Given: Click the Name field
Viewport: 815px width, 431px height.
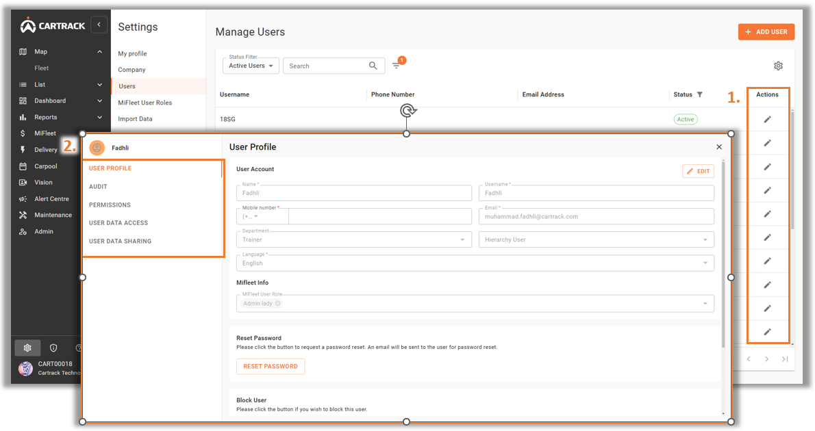Looking at the screenshot, I should tap(354, 193).
